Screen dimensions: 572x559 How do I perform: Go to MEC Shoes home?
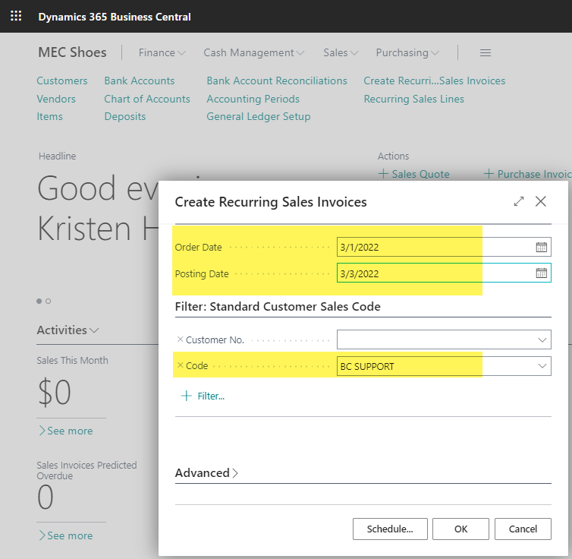coord(72,52)
